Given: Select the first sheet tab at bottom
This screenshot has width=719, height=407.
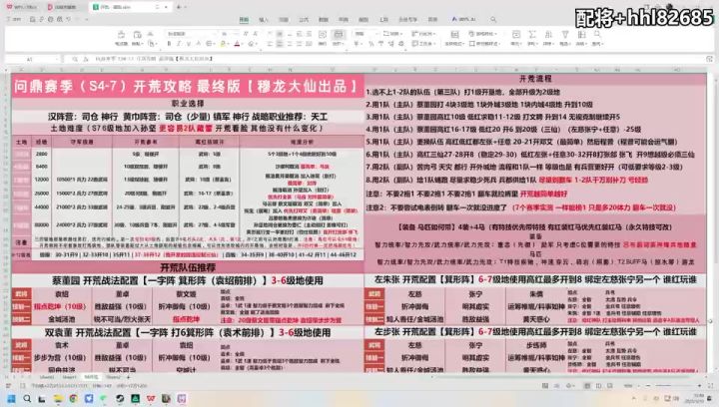Looking at the screenshot, I should coord(47,377).
